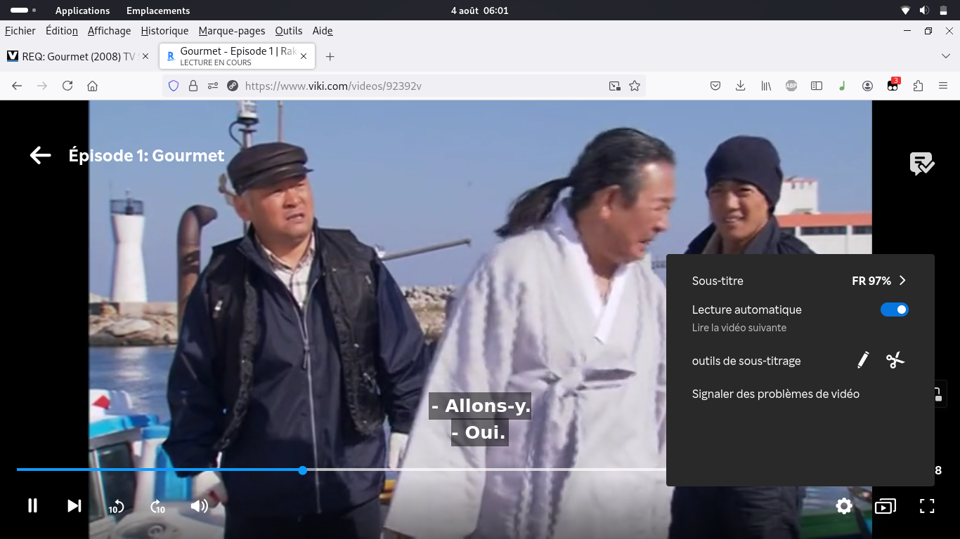The image size is (960, 539).
Task: Bookmark this page with the star
Action: (x=635, y=86)
